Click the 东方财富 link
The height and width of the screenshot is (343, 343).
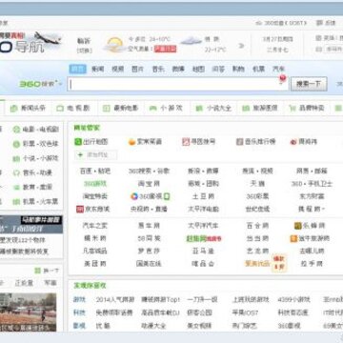pyautogui.click(x=312, y=196)
